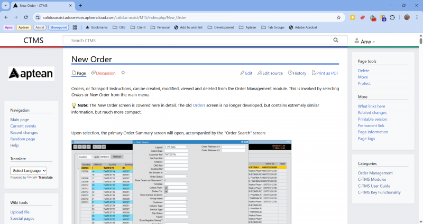Click the browser back arrow
Viewport: 423px width, 224px height.
pyautogui.click(x=6, y=17)
